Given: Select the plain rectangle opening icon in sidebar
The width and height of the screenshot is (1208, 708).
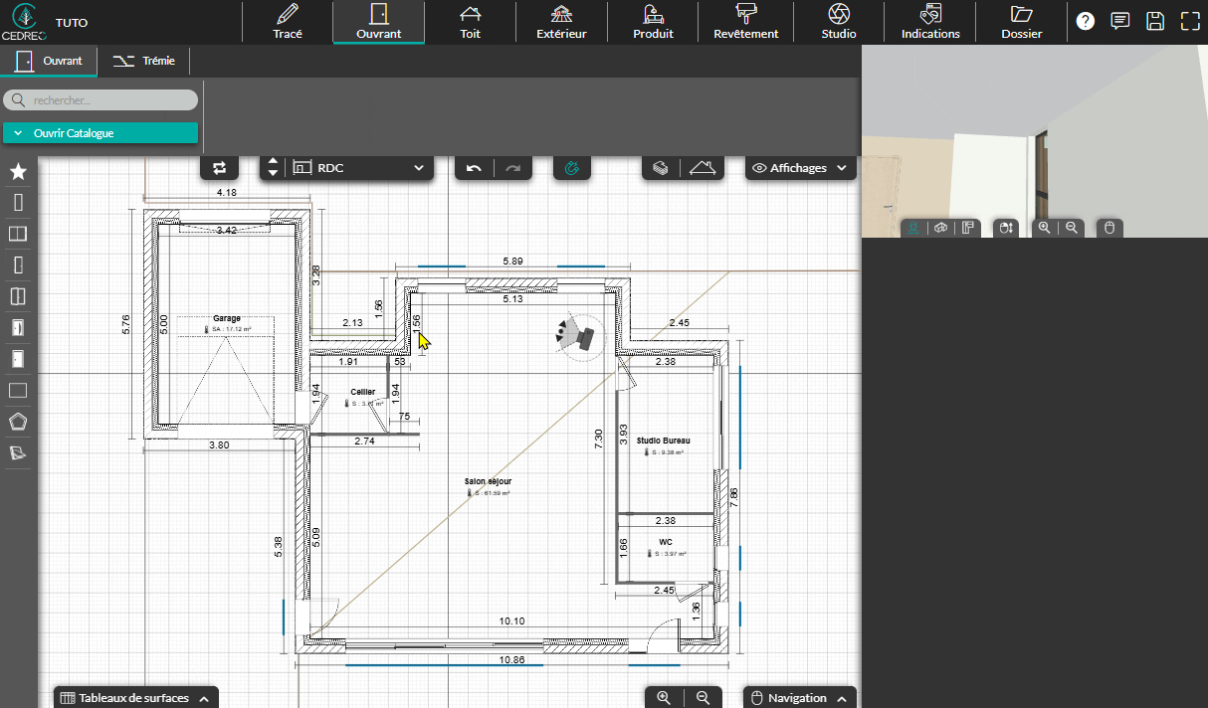Looking at the screenshot, I should [x=18, y=390].
